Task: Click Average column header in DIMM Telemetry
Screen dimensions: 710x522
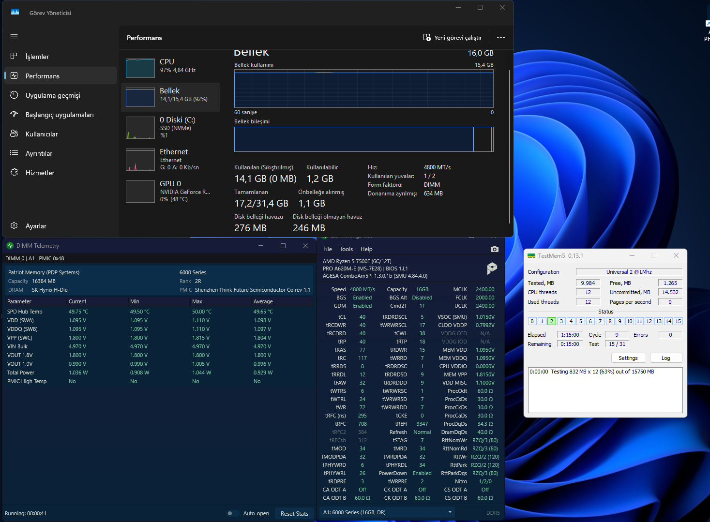Action: pos(282,301)
